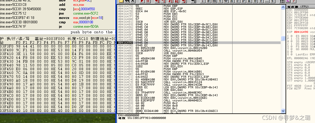Open the Handles 'h' window button
This screenshot has width=315, height=123.
point(232,1)
